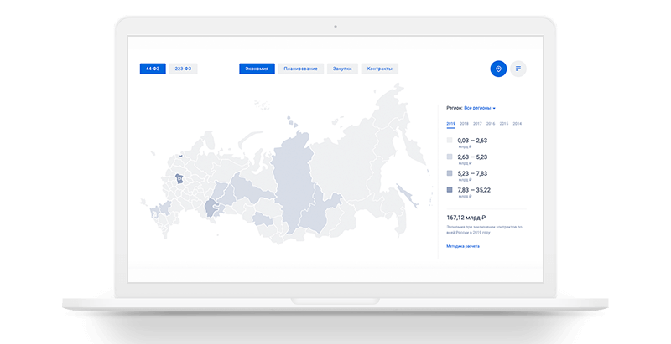Open the Контракты tab

pos(380,69)
